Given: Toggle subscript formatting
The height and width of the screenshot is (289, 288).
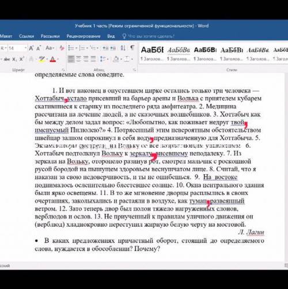Looking at the screenshot, I should point(14,59).
